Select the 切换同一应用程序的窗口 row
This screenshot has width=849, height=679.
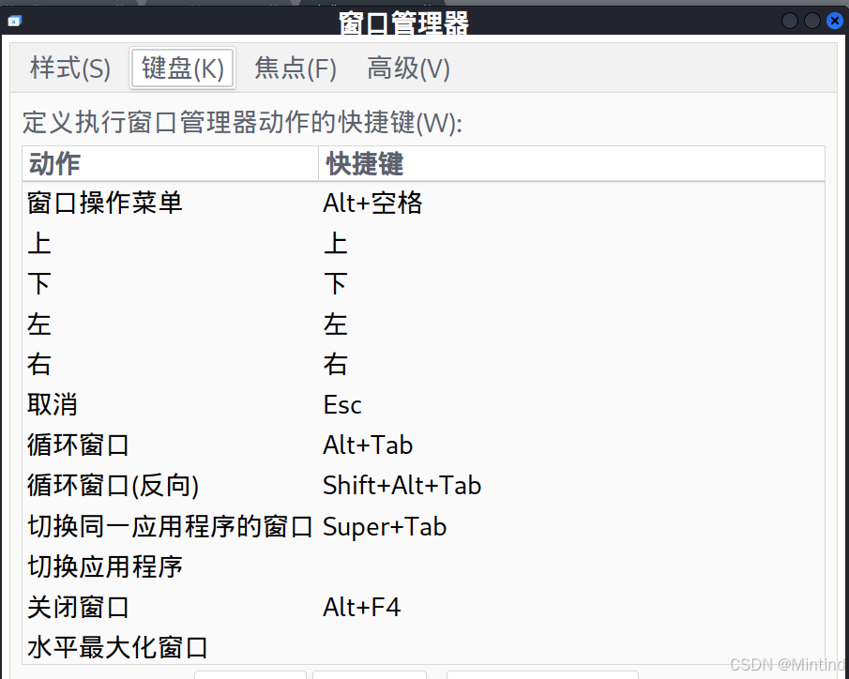(423, 526)
